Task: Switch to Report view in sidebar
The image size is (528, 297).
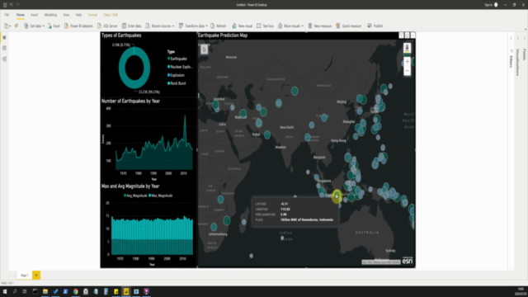Action: pyautogui.click(x=4, y=37)
